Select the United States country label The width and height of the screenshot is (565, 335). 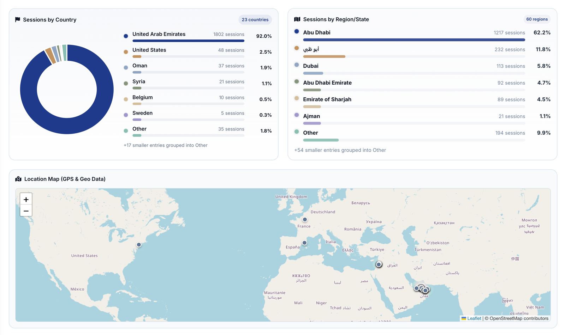point(149,50)
